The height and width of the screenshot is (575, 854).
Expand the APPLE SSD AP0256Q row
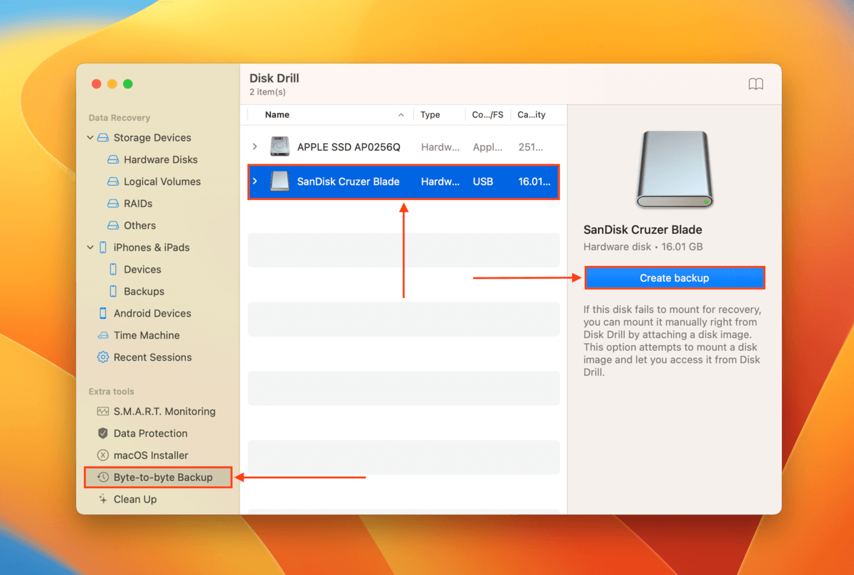point(255,147)
